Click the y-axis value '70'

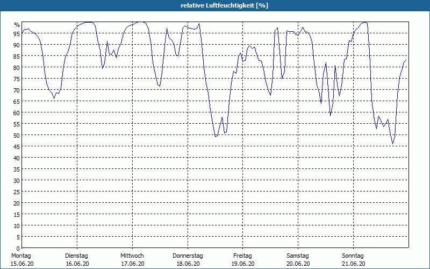click(17, 90)
